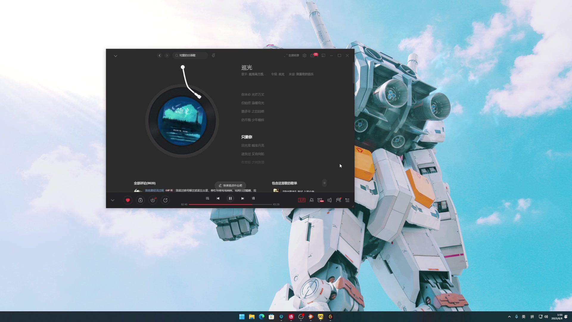The height and width of the screenshot is (322, 572).
Task: Toggle desktop lyrics with the 词 icon
Action: pos(253,198)
